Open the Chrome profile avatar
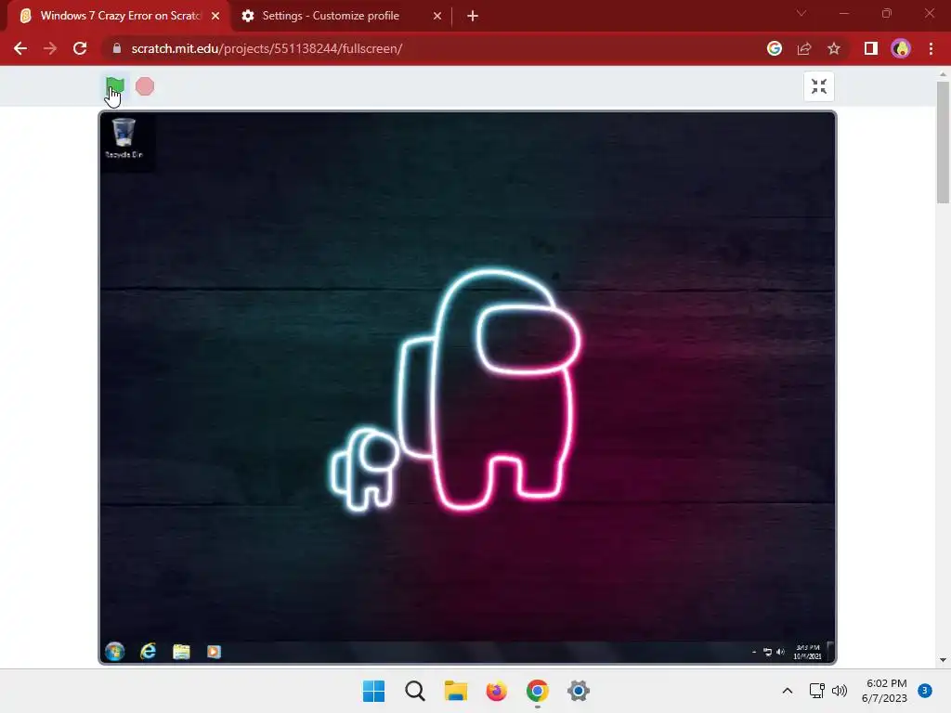Viewport: 951px width, 713px height. point(901,48)
